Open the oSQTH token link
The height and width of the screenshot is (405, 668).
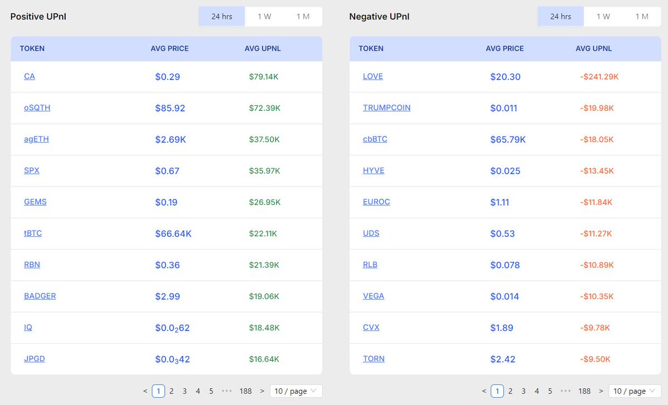37,108
